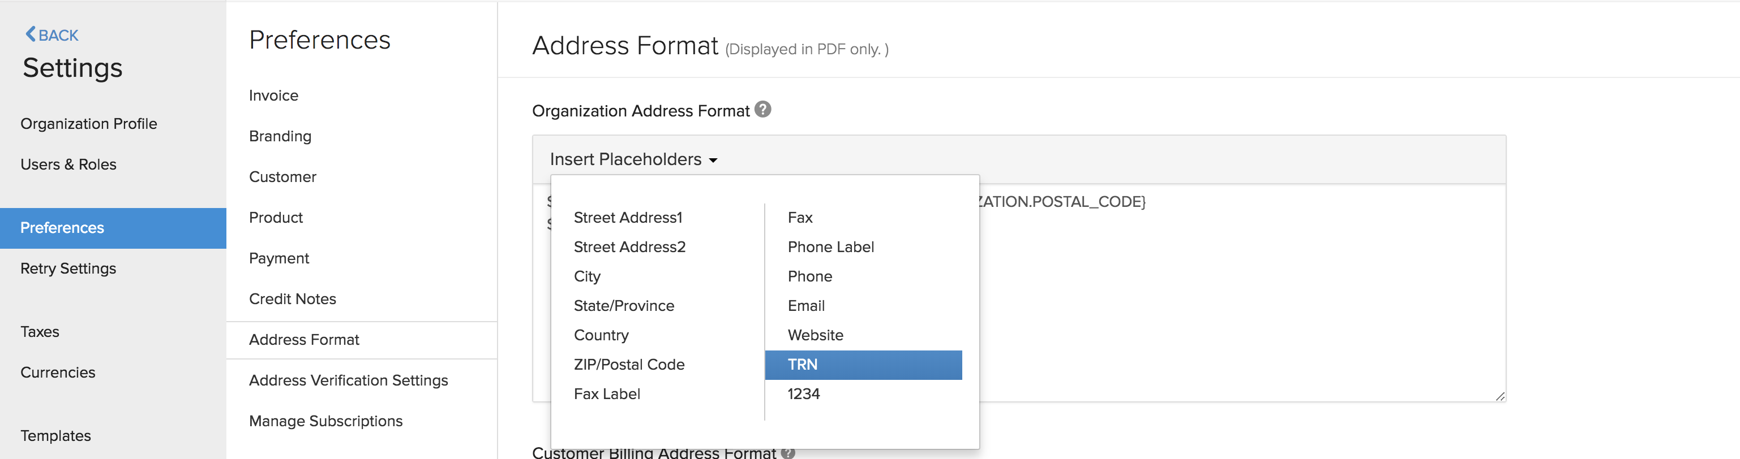Open Retry Settings
Viewport: 1740px width, 459px height.
68,269
